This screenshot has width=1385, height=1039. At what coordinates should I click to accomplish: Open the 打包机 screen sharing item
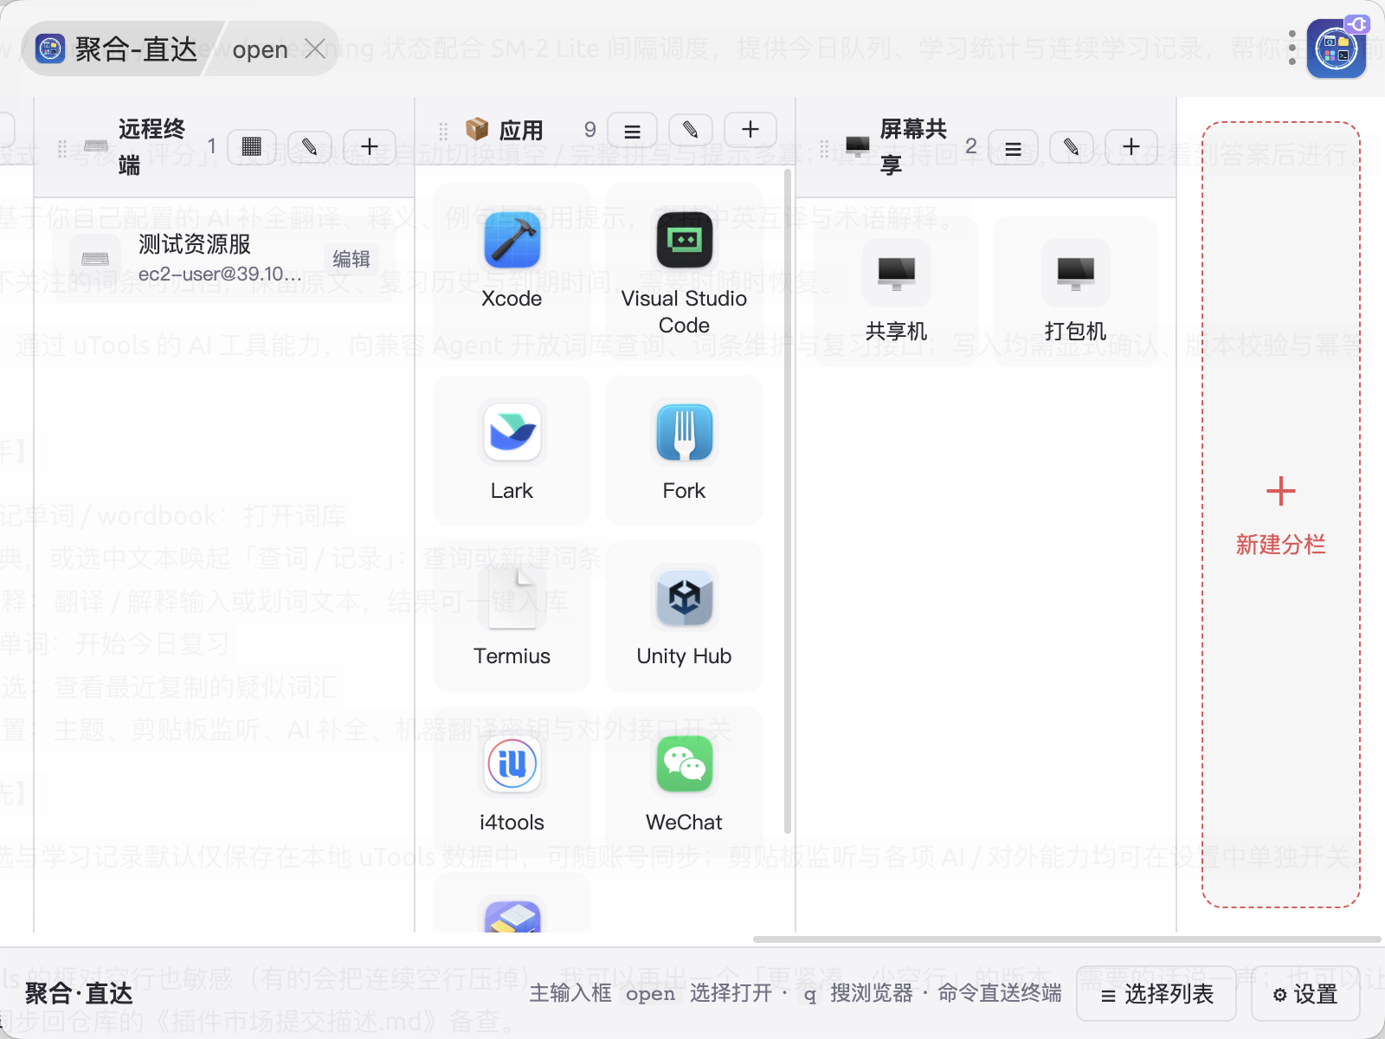(x=1075, y=291)
